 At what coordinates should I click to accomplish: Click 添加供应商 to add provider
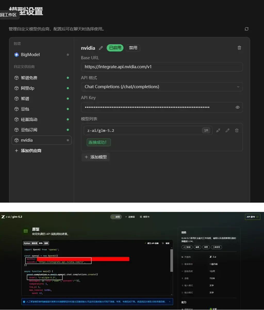point(28,151)
